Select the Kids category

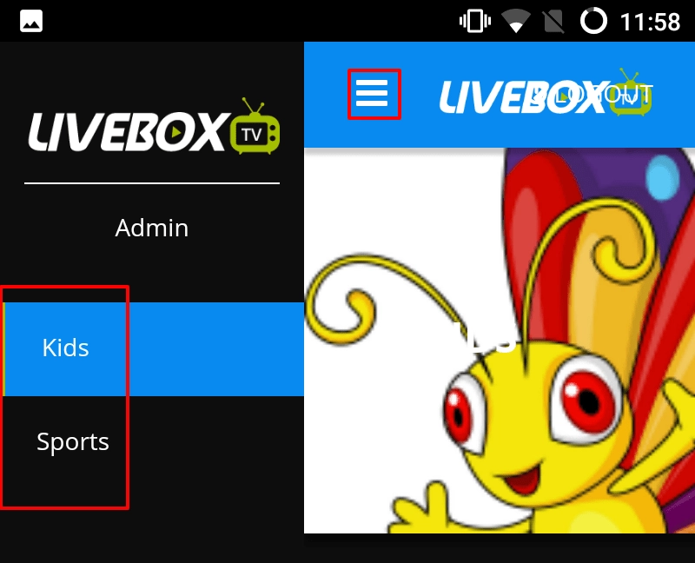pos(152,349)
